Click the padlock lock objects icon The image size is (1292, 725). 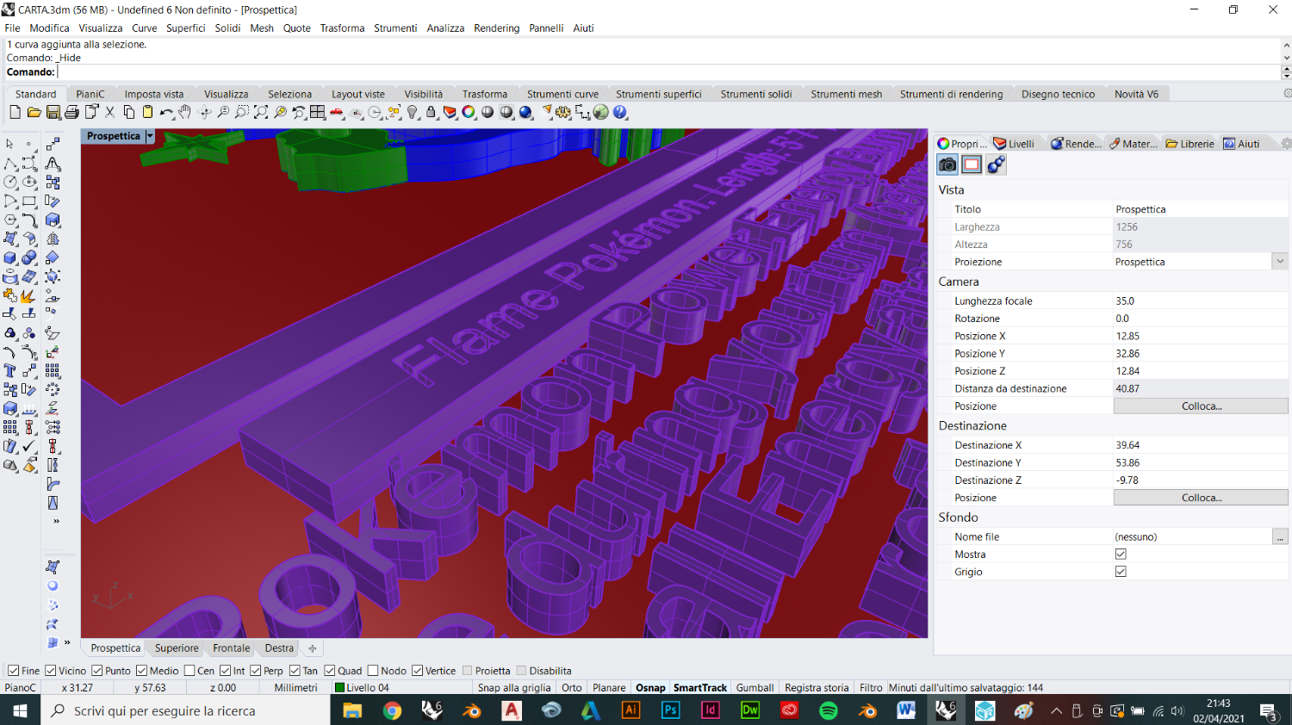(431, 112)
